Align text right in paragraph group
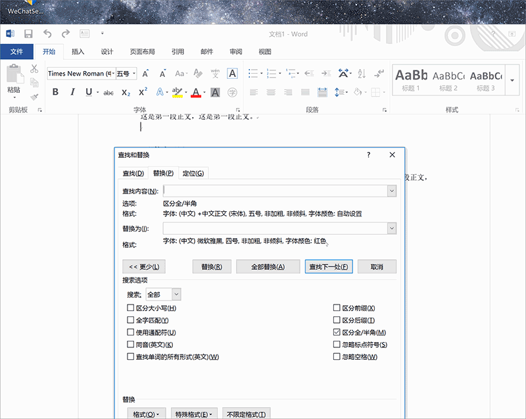526x419 pixels. 288,92
